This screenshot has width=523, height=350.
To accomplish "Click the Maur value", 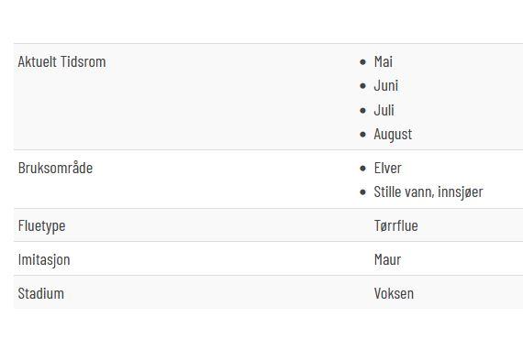I will tap(387, 260).
